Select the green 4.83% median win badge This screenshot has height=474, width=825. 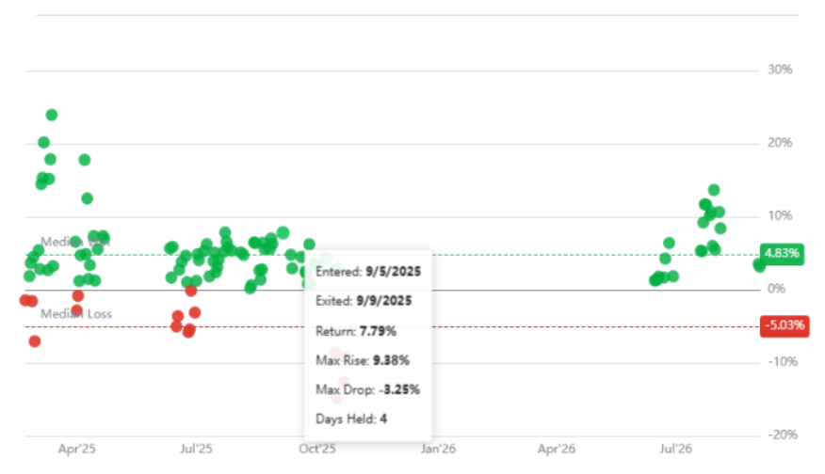(782, 254)
